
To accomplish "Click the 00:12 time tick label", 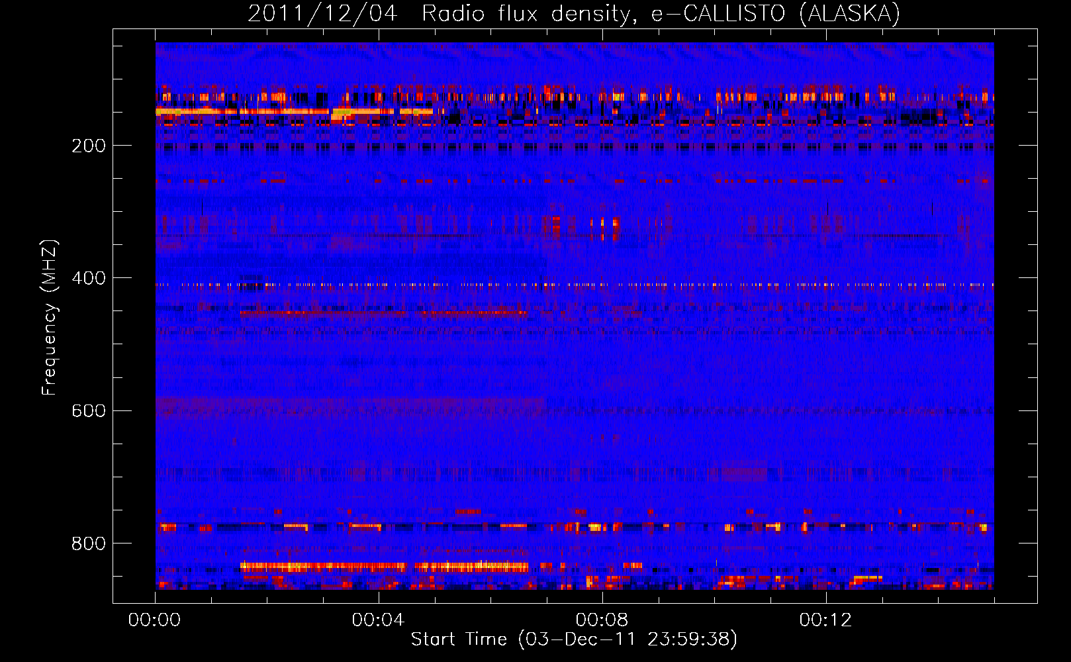I will point(825,620).
